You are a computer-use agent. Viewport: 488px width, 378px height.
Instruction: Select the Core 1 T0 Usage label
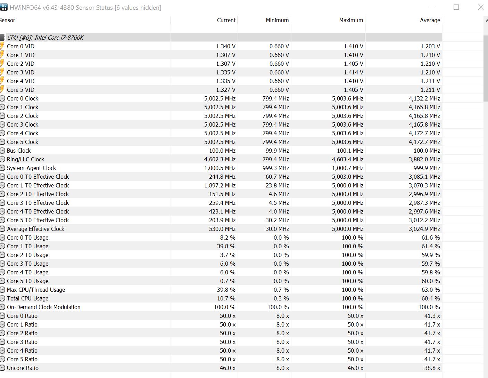tap(27, 246)
